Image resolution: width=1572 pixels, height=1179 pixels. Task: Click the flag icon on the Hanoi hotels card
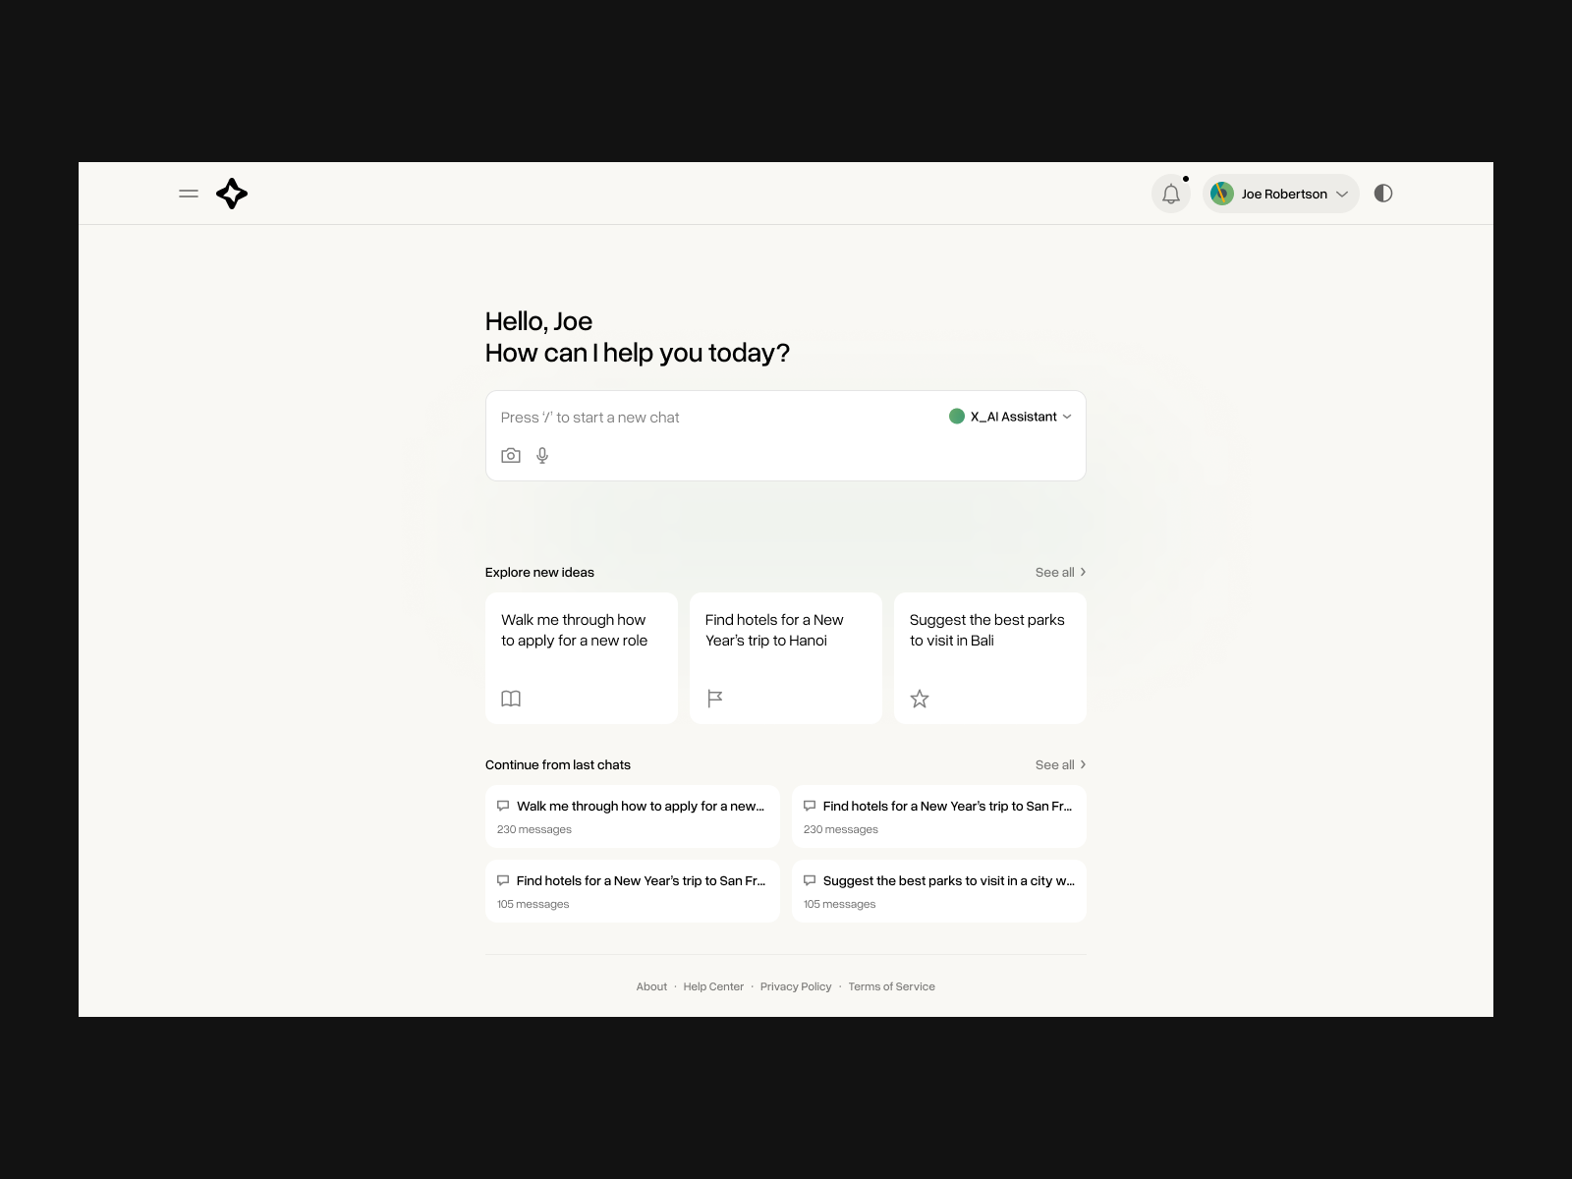[x=715, y=699]
